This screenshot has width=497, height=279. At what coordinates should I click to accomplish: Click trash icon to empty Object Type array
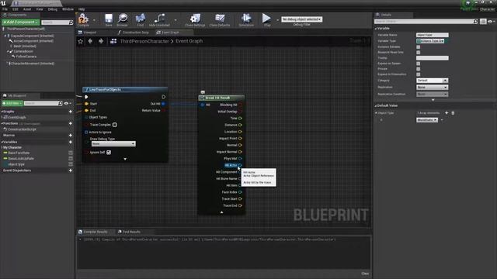[x=453, y=113]
